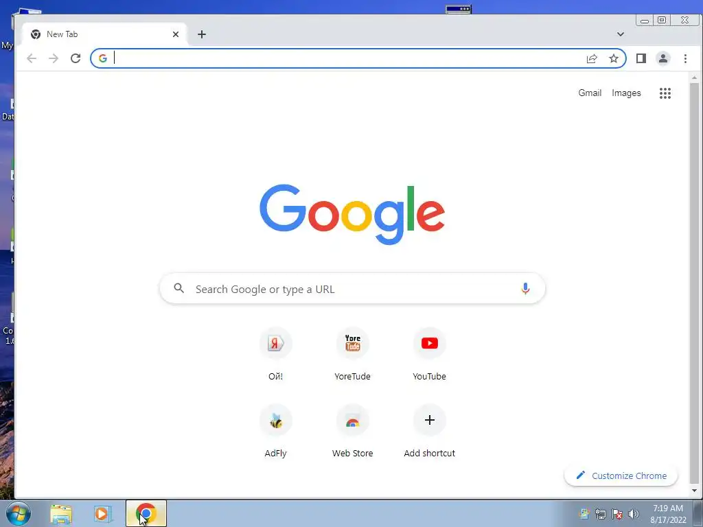Click the network tray icon
The height and width of the screenshot is (527, 703).
[x=600, y=514]
